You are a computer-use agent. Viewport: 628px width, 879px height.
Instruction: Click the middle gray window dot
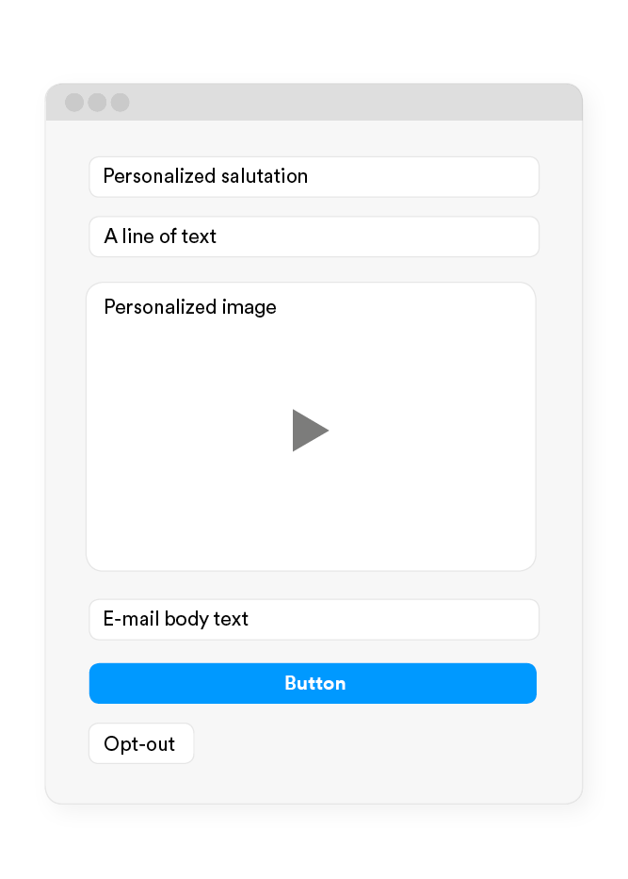pyautogui.click(x=98, y=103)
